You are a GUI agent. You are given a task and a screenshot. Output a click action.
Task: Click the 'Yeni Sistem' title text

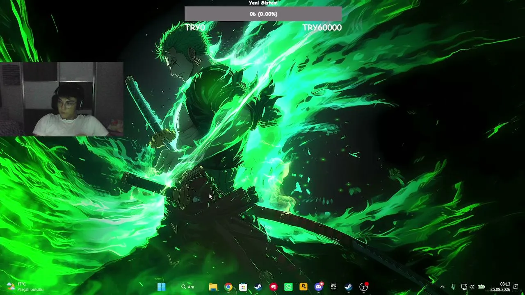[x=263, y=3]
